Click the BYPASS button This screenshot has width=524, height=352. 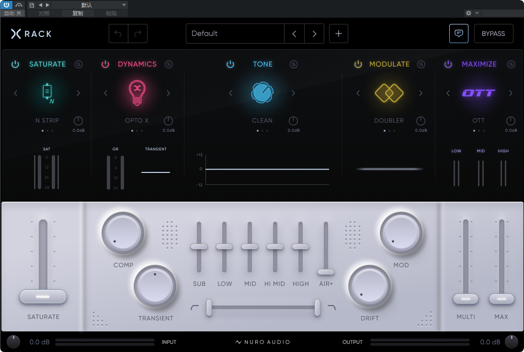[493, 34]
